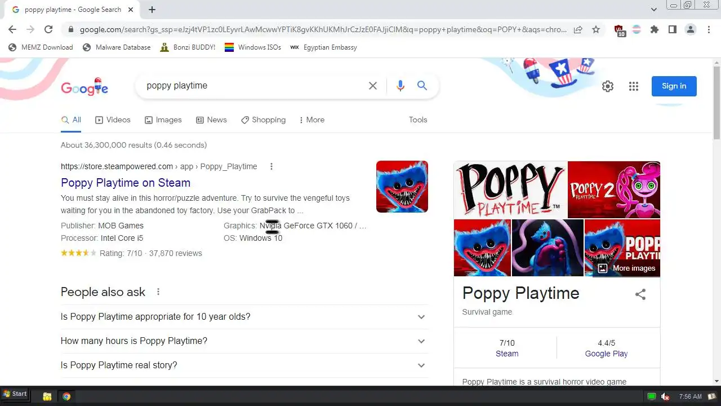Open the share page icon in address bar

point(578,29)
